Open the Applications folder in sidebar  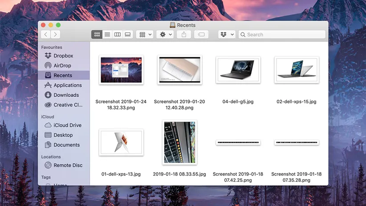[x=67, y=85]
